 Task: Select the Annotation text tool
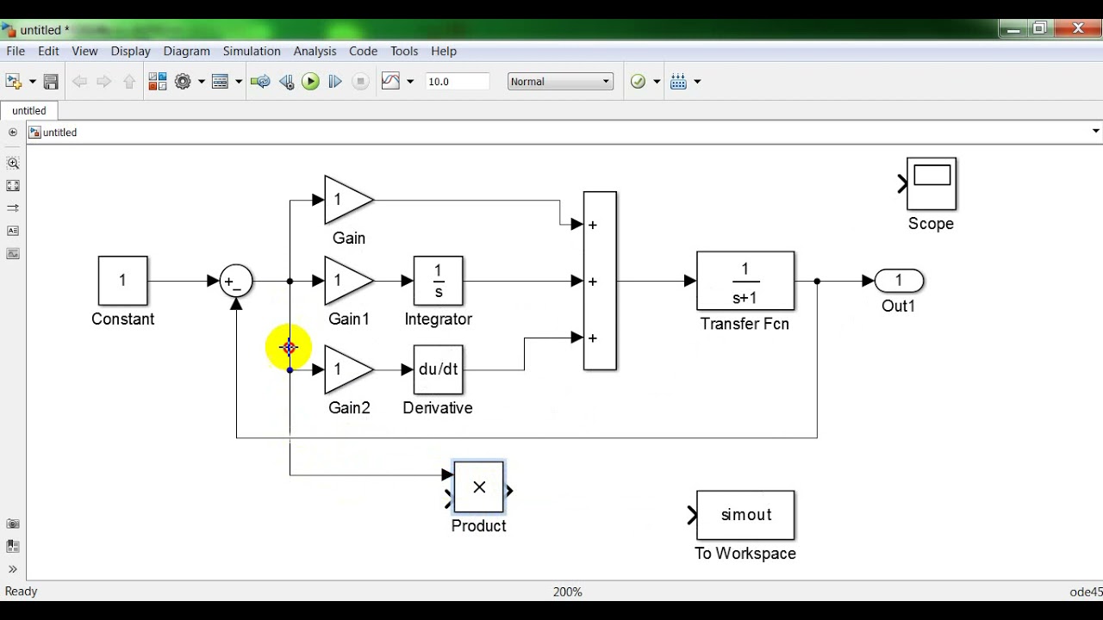[13, 231]
